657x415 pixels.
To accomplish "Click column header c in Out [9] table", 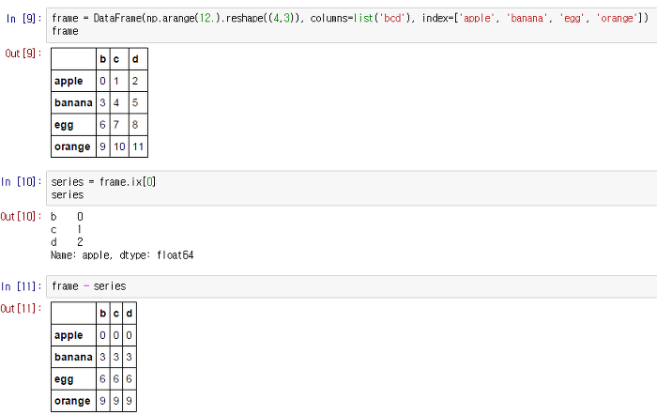I will (x=119, y=59).
